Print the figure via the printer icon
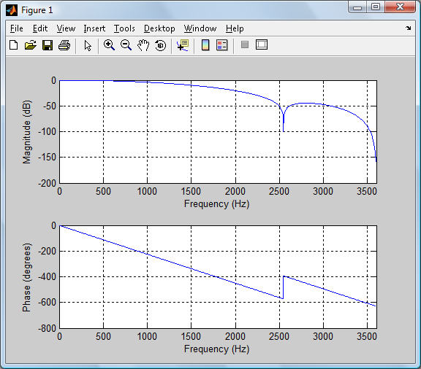 (x=64, y=45)
